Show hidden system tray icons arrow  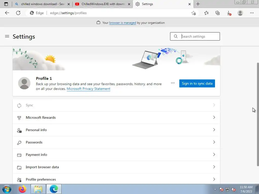pos(215,189)
